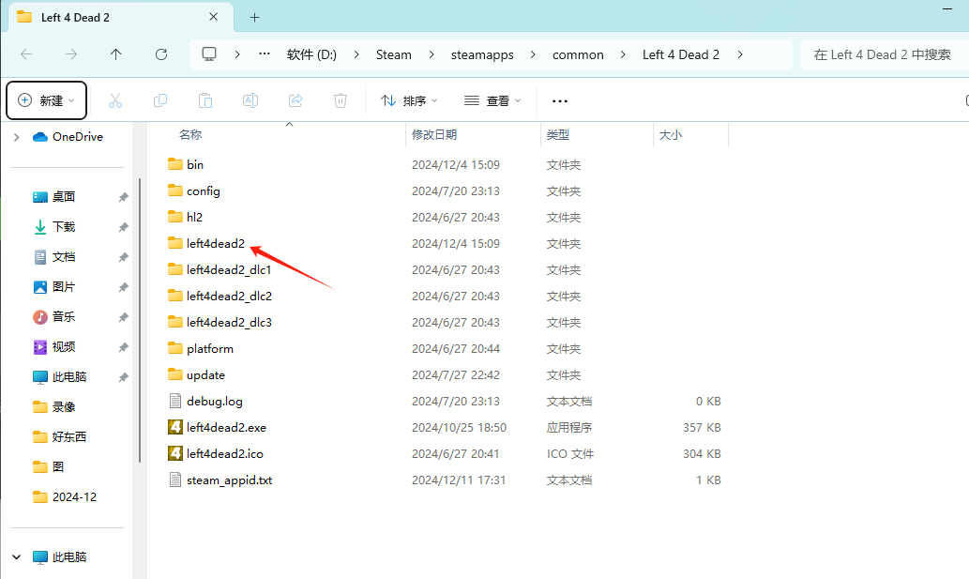
Task: Click the navigation pane scrollbar
Action: click(140, 320)
